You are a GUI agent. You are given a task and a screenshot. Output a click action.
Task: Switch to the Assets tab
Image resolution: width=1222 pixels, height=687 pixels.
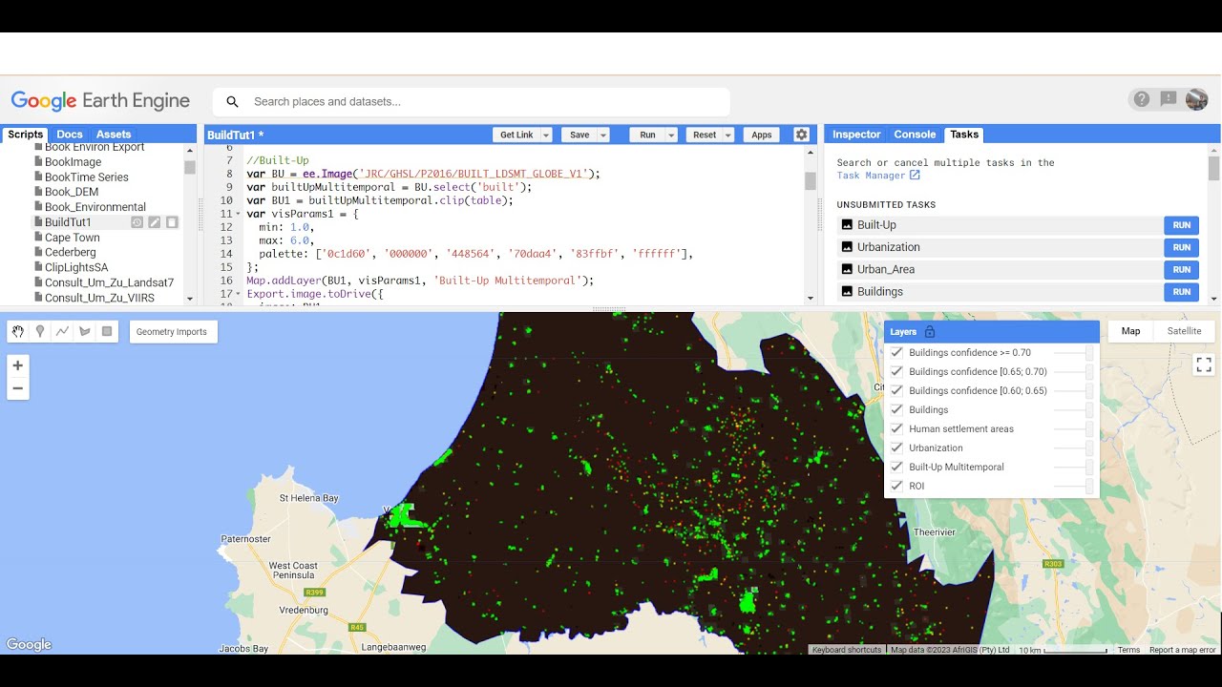(x=114, y=135)
